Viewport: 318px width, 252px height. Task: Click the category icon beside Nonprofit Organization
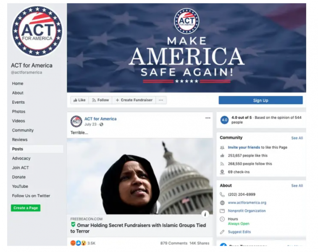click(222, 211)
